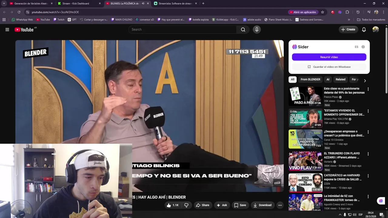View site information icon in address bar
This screenshot has height=218, width=388.
coord(28,12)
